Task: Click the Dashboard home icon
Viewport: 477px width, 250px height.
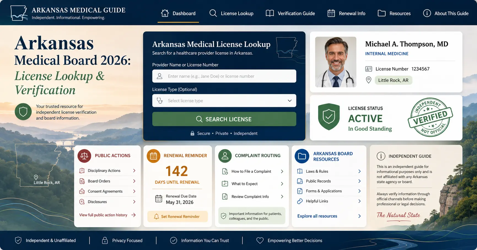Action: coord(165,13)
